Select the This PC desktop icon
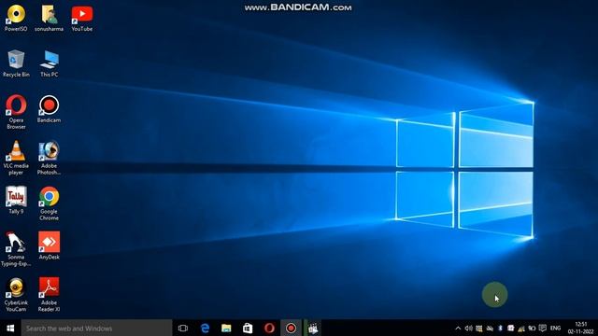This screenshot has height=336, width=598. click(x=49, y=63)
